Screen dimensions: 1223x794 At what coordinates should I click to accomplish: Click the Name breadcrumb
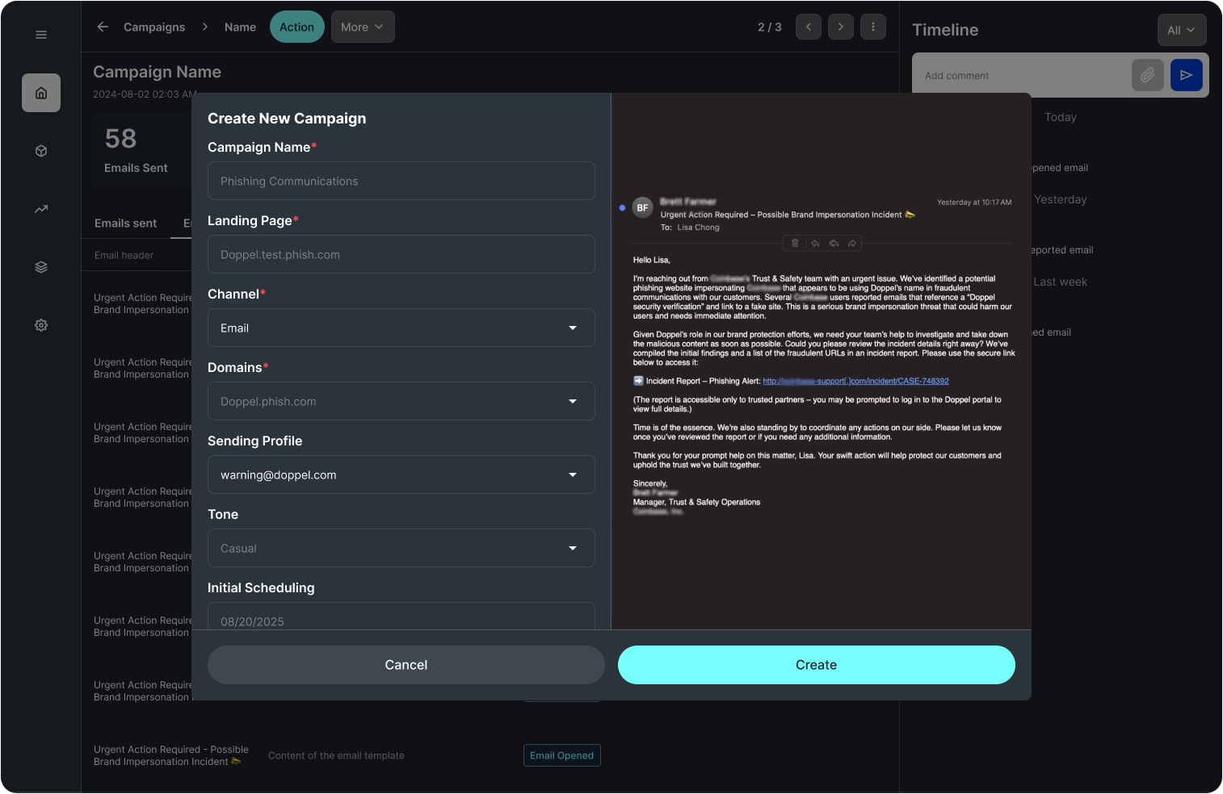coord(240,27)
